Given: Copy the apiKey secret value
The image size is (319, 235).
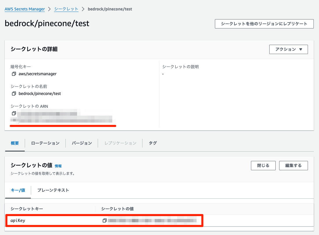Looking at the screenshot, I should pyautogui.click(x=105, y=220).
